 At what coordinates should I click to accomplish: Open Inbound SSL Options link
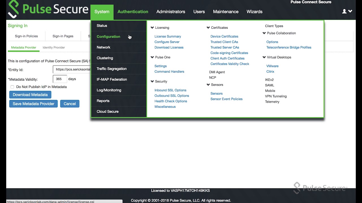pos(170,90)
